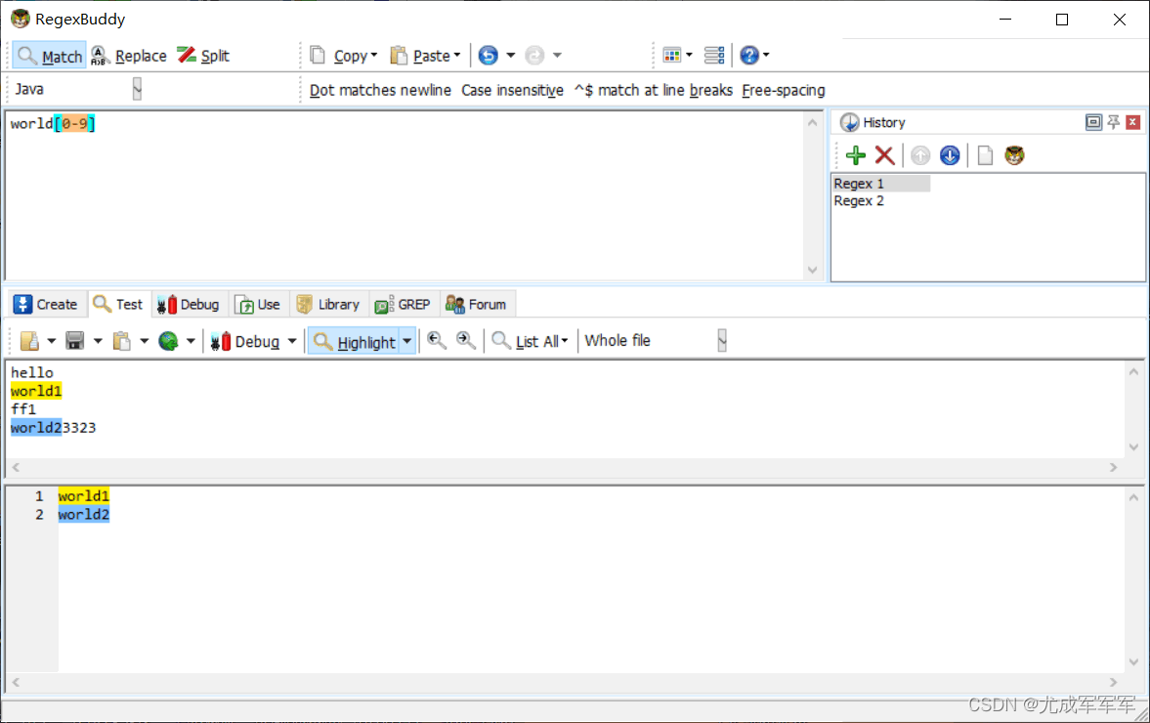Toggle Free-spacing option

click(x=784, y=90)
